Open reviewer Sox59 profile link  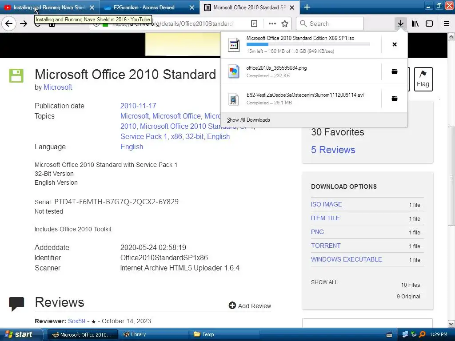pos(76,321)
